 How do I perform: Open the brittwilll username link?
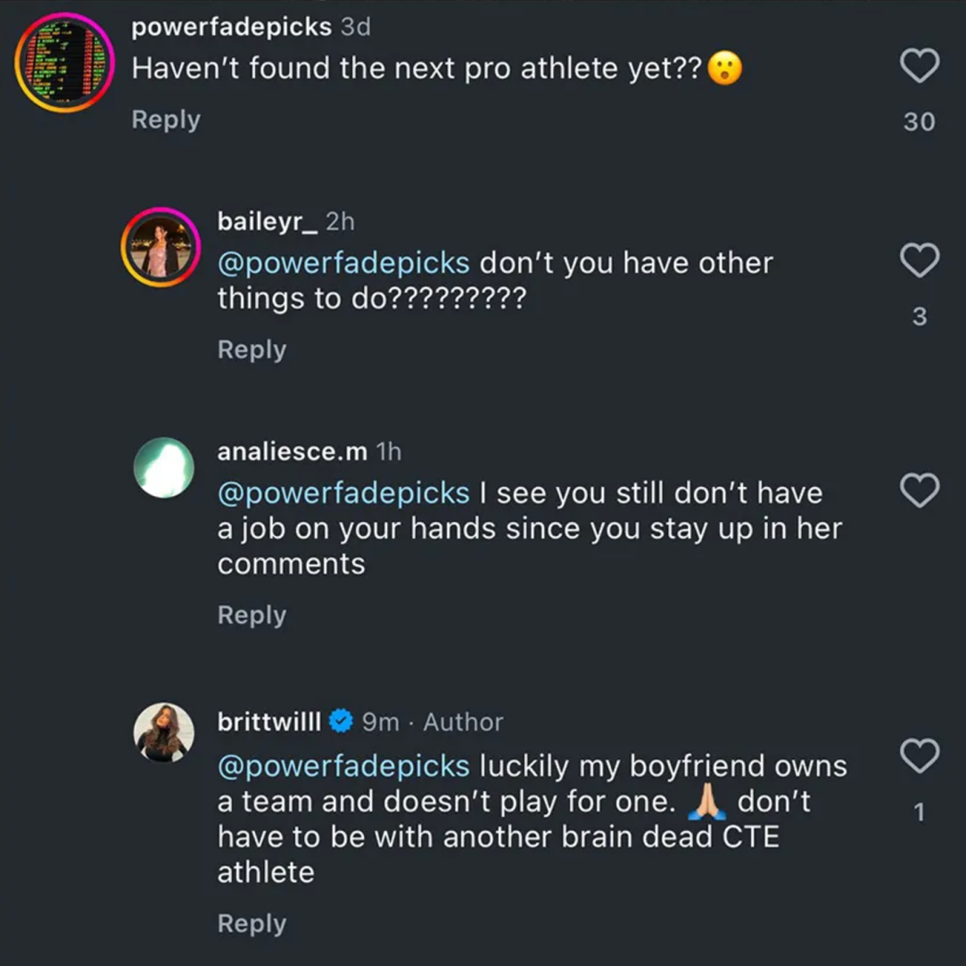[x=268, y=722]
